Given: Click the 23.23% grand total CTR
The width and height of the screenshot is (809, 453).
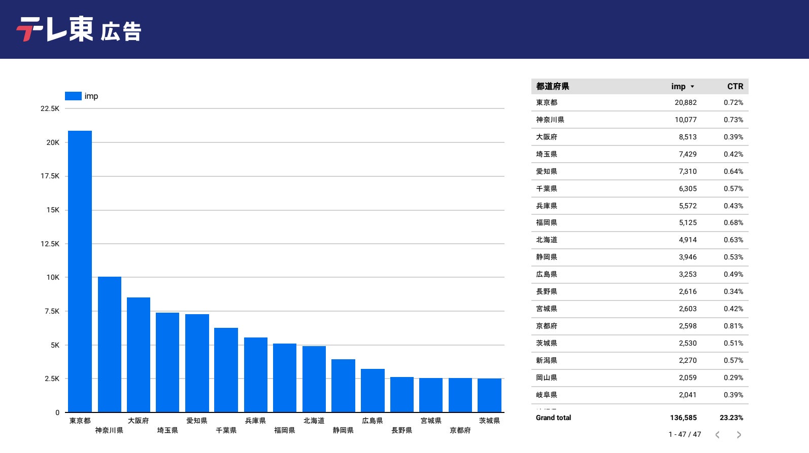Looking at the screenshot, I should point(731,418).
